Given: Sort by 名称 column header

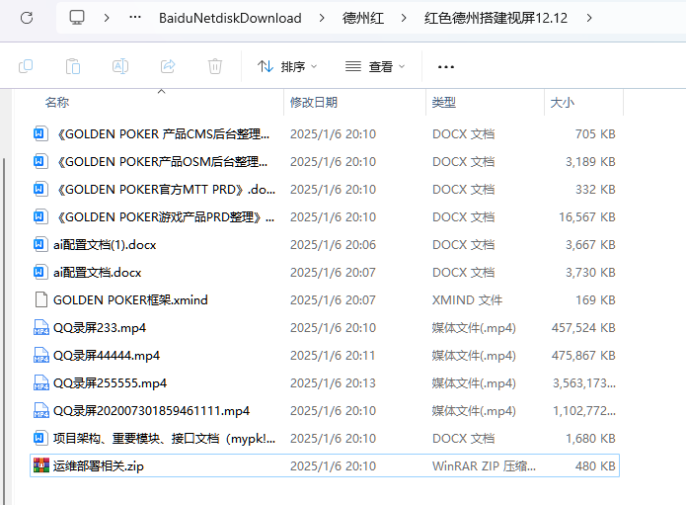Looking at the screenshot, I should coord(57,103).
